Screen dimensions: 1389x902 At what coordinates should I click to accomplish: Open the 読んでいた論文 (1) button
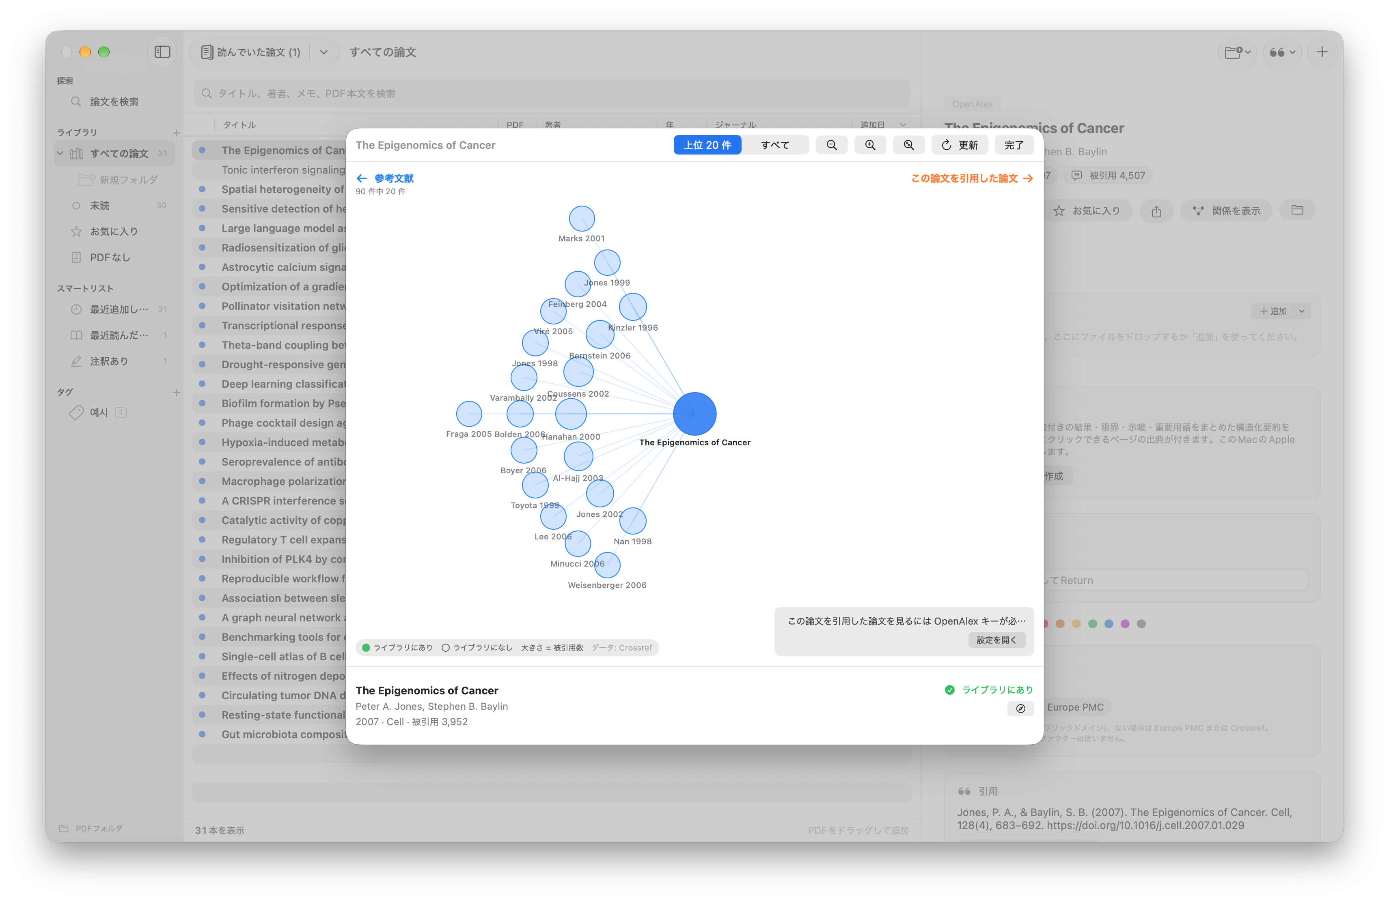(x=251, y=52)
